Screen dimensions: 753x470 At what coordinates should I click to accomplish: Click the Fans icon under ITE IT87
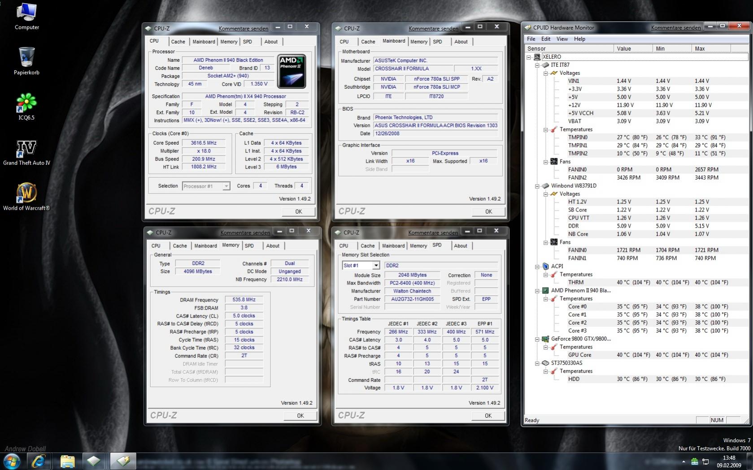pyautogui.click(x=554, y=162)
